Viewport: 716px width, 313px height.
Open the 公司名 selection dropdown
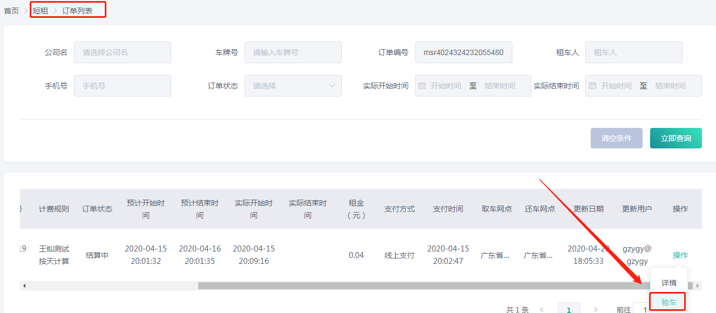(x=122, y=52)
